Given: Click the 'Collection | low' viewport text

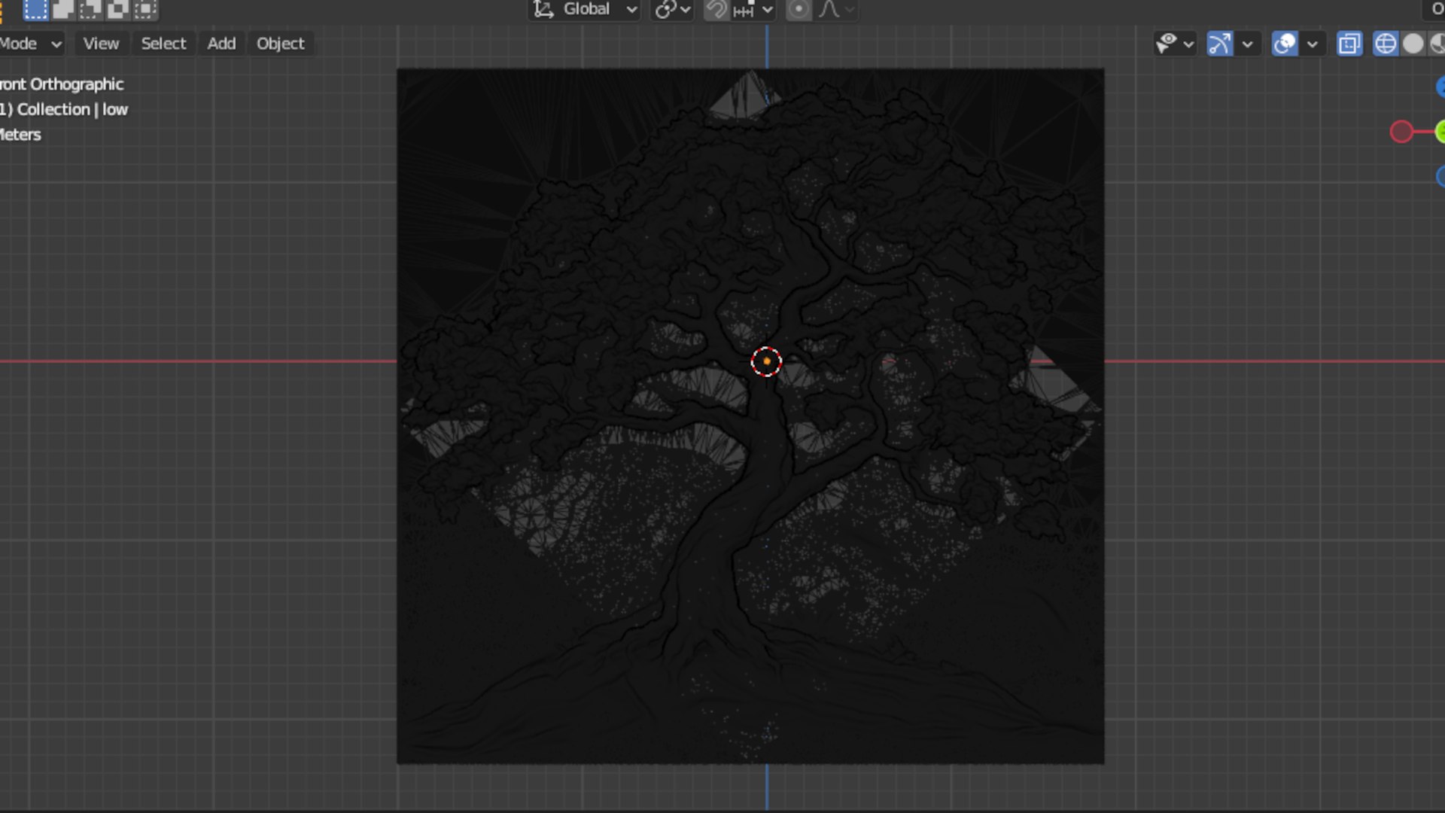Looking at the screenshot, I should [72, 109].
